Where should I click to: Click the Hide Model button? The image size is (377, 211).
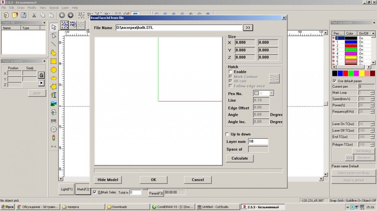(108, 180)
